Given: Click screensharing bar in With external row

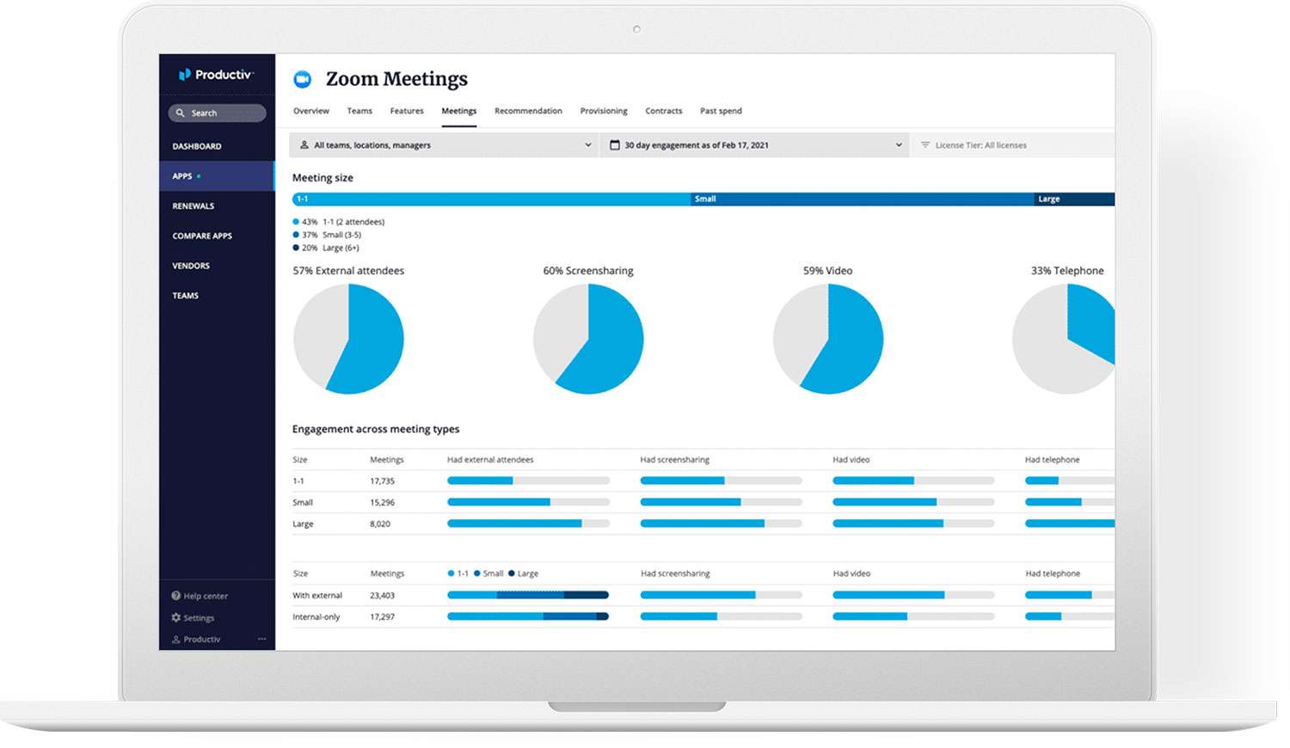Looking at the screenshot, I should pos(721,595).
